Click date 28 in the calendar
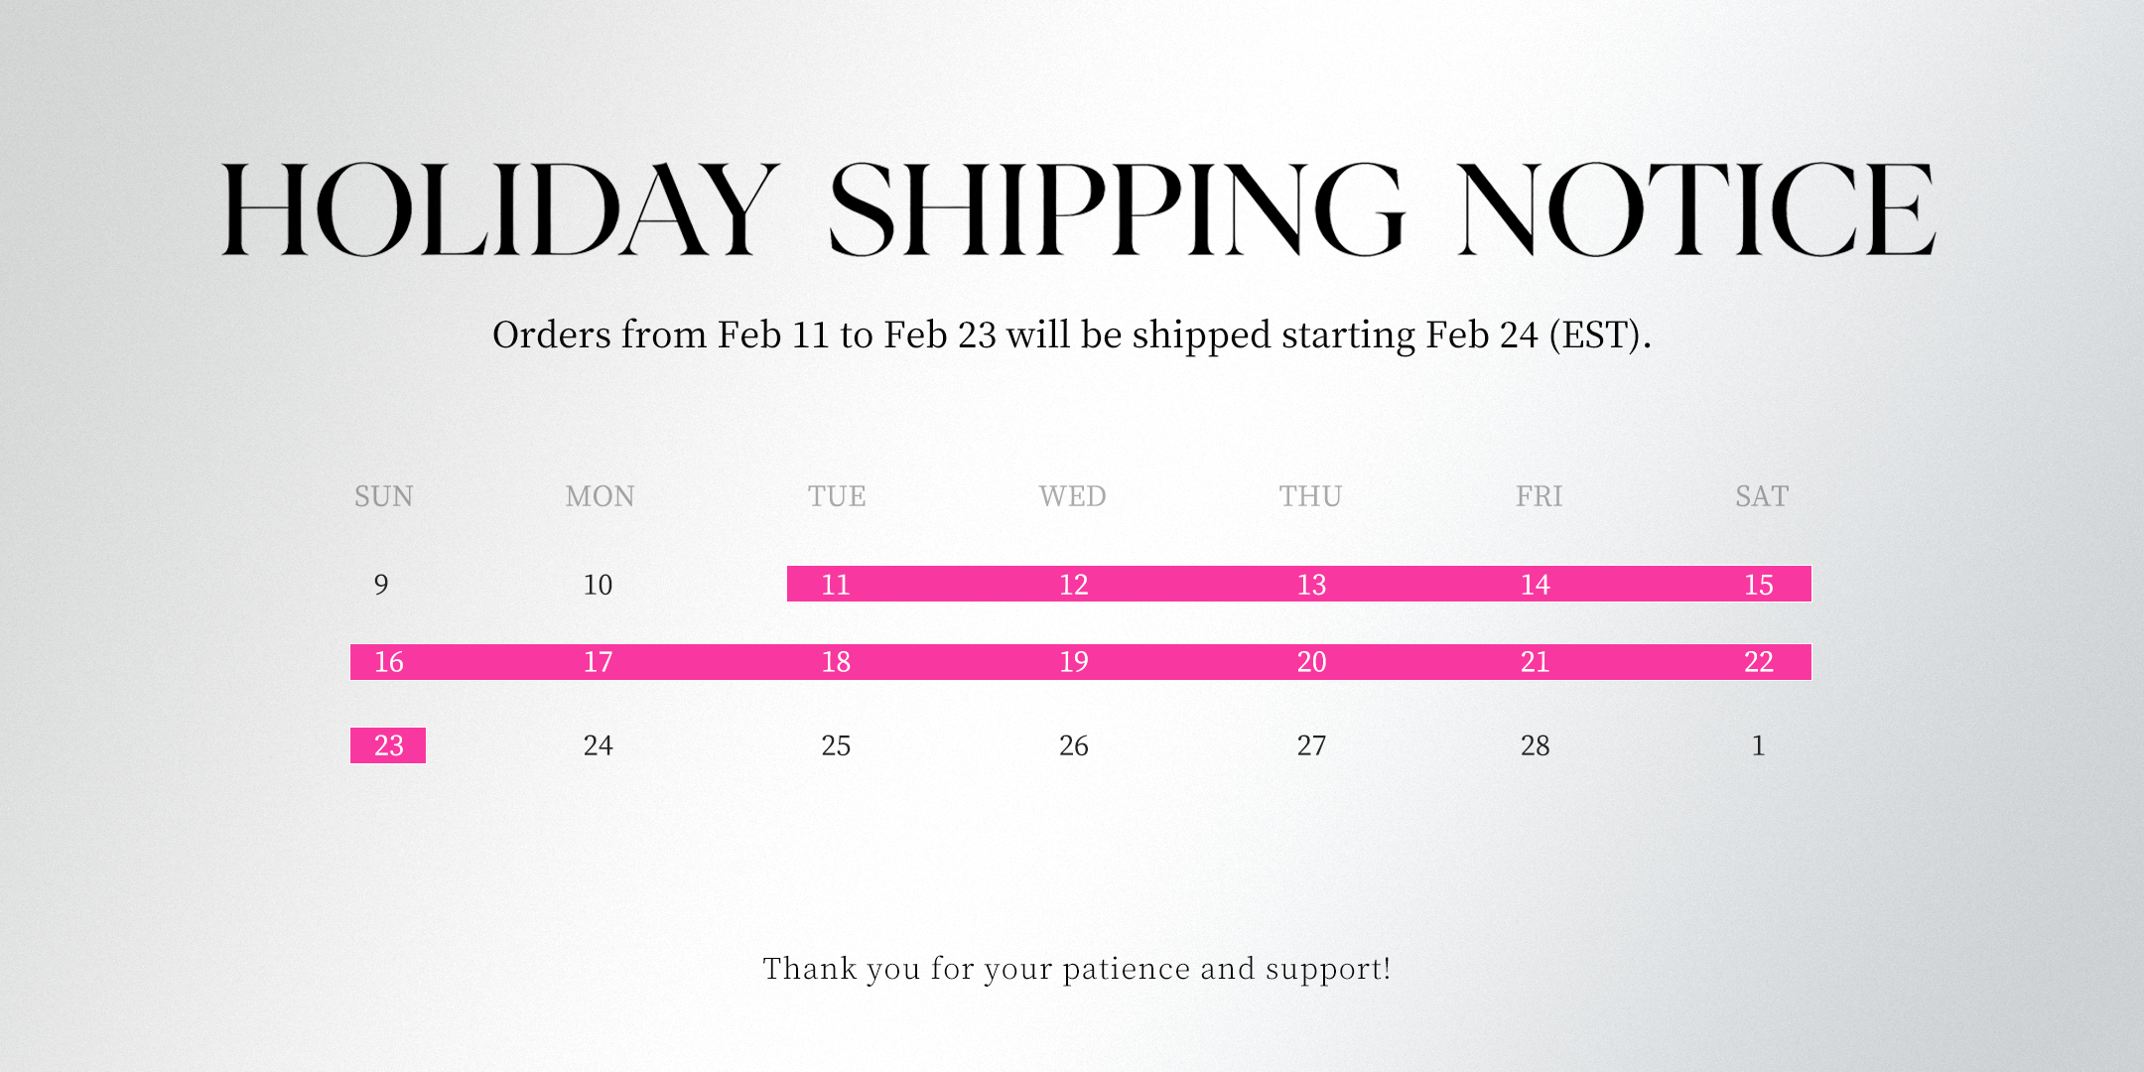 click(1535, 745)
